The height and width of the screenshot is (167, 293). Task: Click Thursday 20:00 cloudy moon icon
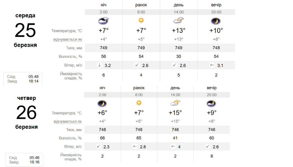[212, 104]
